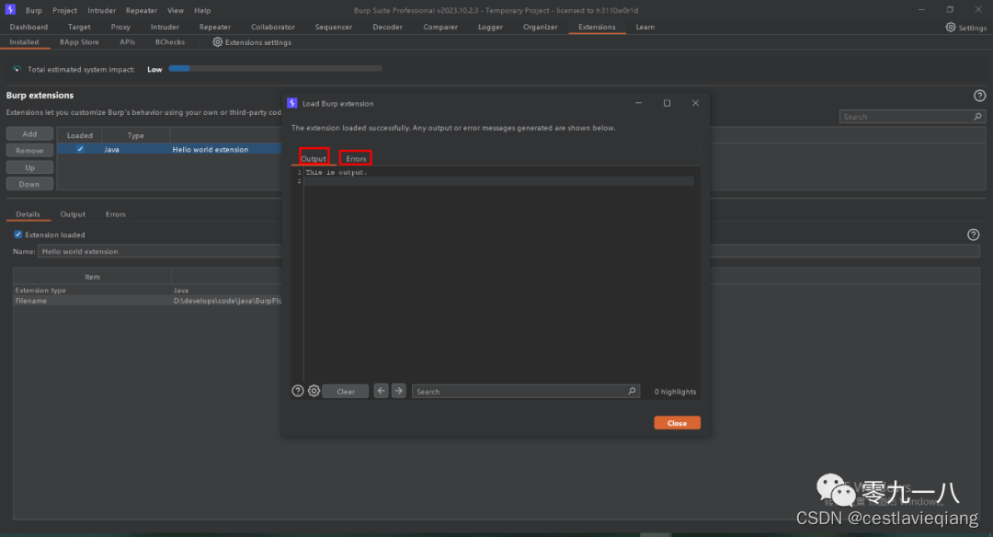Maximize the Load Burp extension dialog
This screenshot has width=993, height=537.
tap(667, 103)
